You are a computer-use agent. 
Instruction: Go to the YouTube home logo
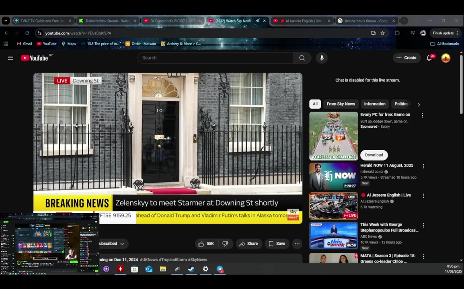click(35, 58)
